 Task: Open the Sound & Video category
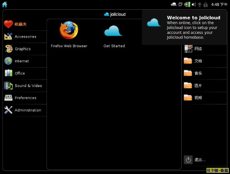pyautogui.click(x=25, y=85)
